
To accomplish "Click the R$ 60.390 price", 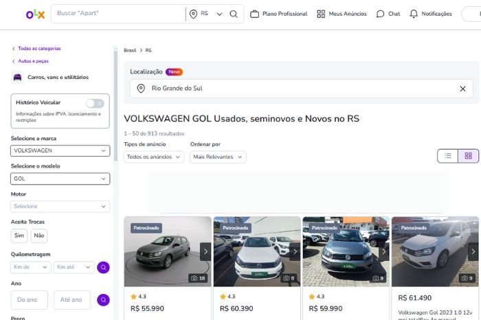I will [x=236, y=308].
